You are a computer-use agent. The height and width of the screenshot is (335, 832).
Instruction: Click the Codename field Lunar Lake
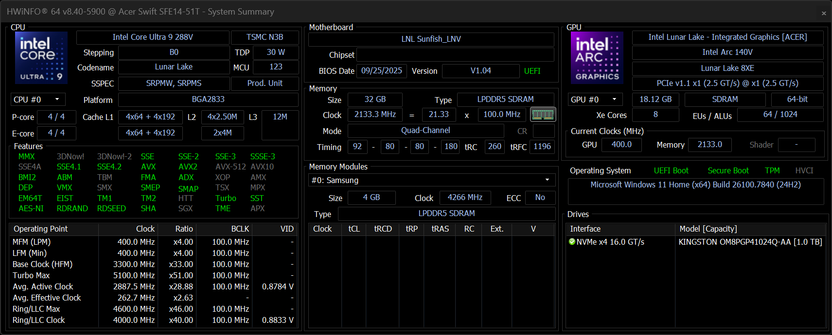coord(174,67)
